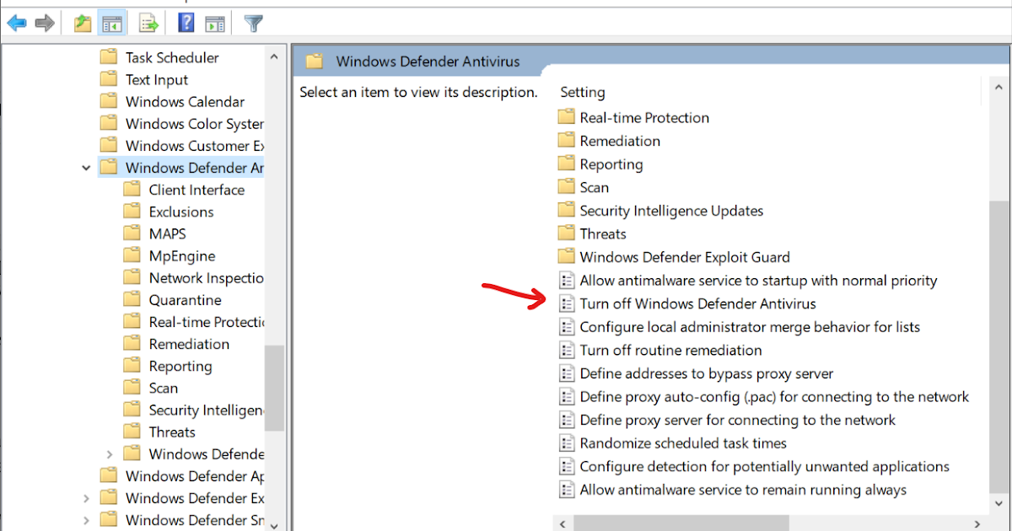Select Remediation in the left tree

(188, 343)
